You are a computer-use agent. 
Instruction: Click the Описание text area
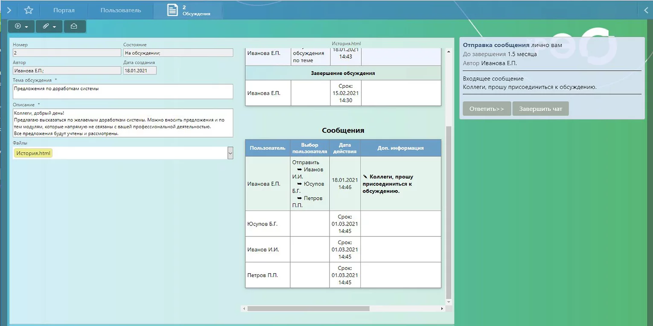(x=123, y=123)
